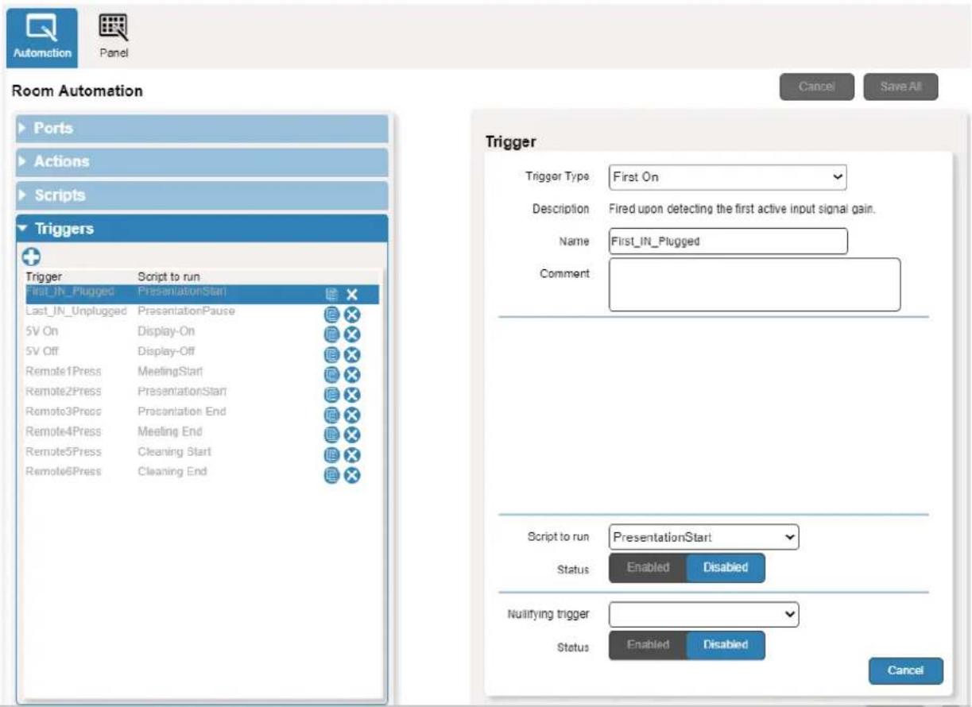Screen dimensions: 972x707
Task: Duplicate the Remote4Press trigger
Action: pyautogui.click(x=331, y=435)
